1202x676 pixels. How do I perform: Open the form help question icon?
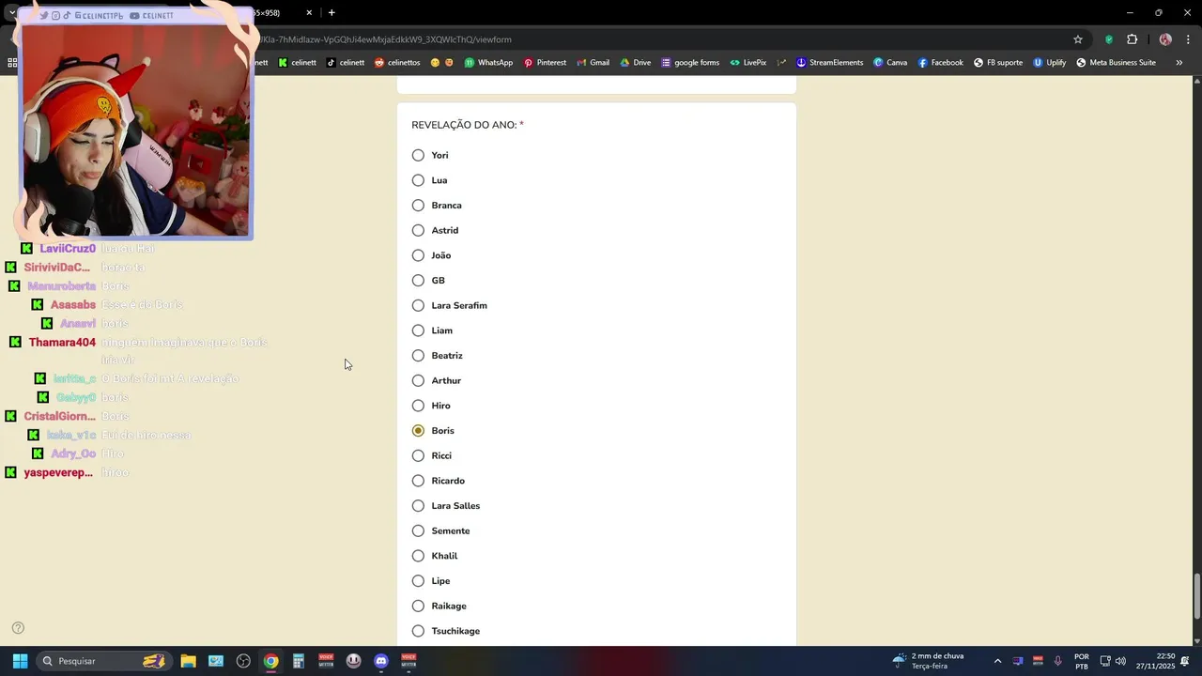(x=18, y=628)
